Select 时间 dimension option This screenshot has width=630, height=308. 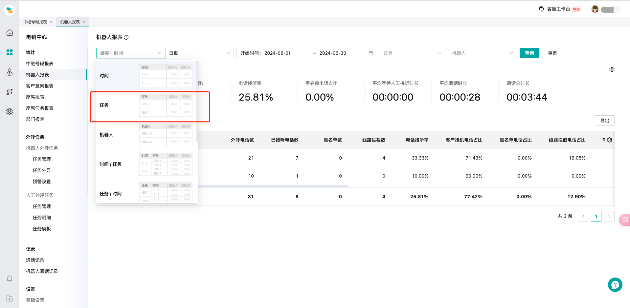[146, 76]
